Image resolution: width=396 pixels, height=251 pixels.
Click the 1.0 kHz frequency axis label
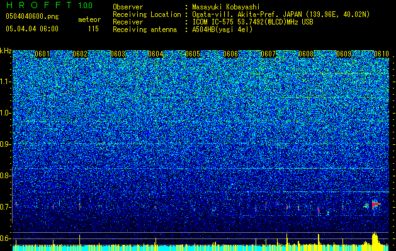pos(5,113)
